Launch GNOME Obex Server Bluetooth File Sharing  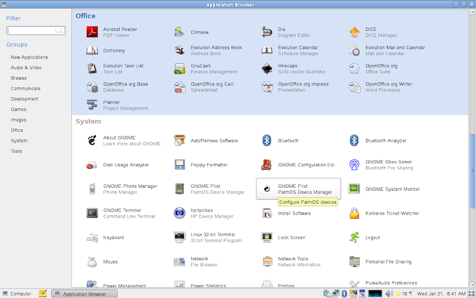(381, 165)
